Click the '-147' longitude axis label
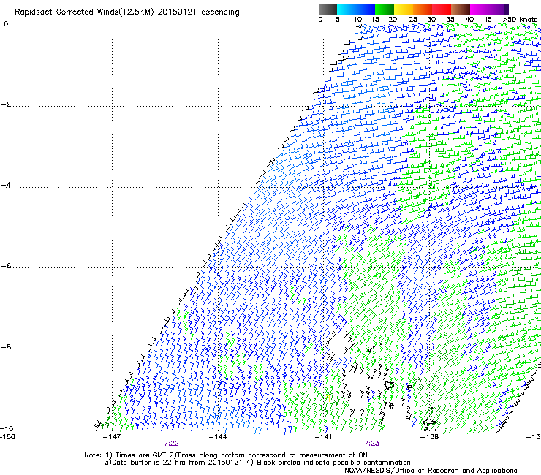 [112, 437]
